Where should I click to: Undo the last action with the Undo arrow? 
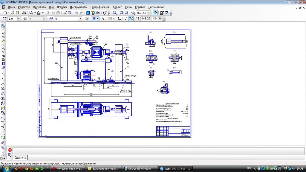77,13
